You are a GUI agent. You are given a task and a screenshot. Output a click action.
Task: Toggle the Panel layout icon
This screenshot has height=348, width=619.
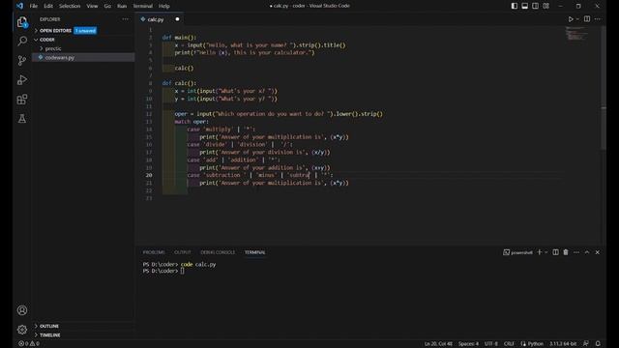(x=524, y=6)
